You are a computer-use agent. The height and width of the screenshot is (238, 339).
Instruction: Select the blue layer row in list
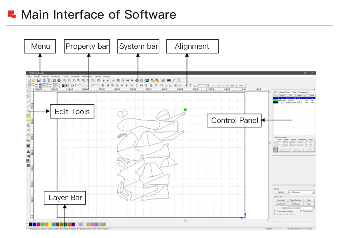pyautogui.click(x=294, y=98)
